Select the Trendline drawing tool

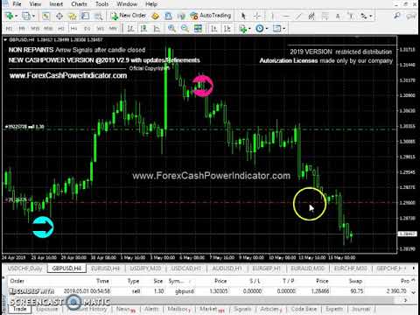298,16
